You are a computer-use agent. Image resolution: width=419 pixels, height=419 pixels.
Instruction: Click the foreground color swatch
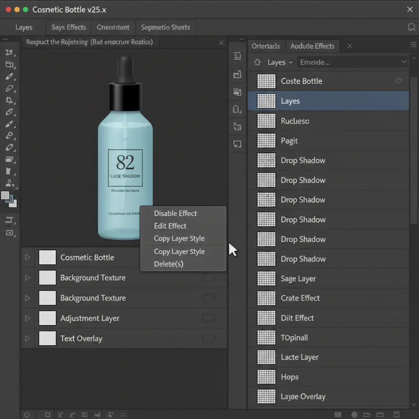(6, 196)
